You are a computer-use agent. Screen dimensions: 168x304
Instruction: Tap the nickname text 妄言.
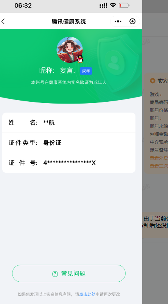click(67, 71)
